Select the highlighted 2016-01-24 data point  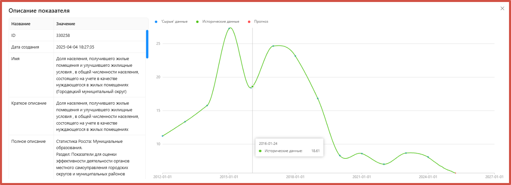(x=253, y=86)
